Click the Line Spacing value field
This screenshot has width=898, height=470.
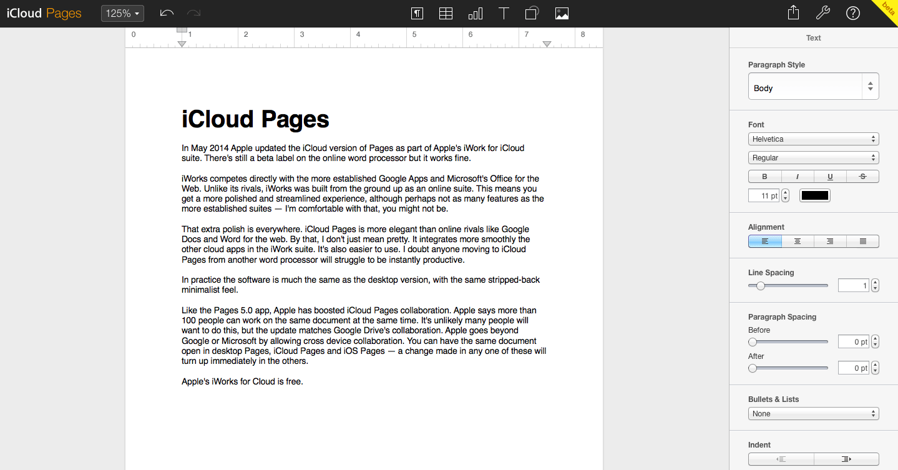click(x=854, y=285)
